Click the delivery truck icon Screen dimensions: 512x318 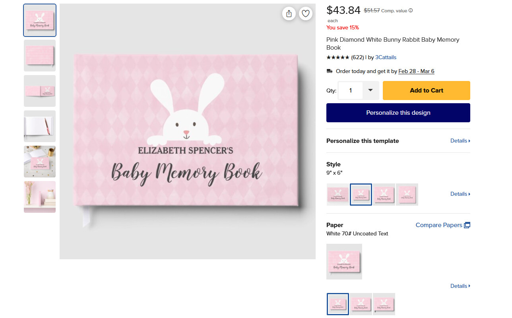(x=330, y=71)
